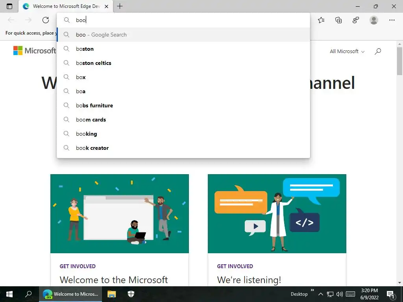This screenshot has height=302, width=403.
Task: Open the profile avatar icon
Action: (374, 20)
